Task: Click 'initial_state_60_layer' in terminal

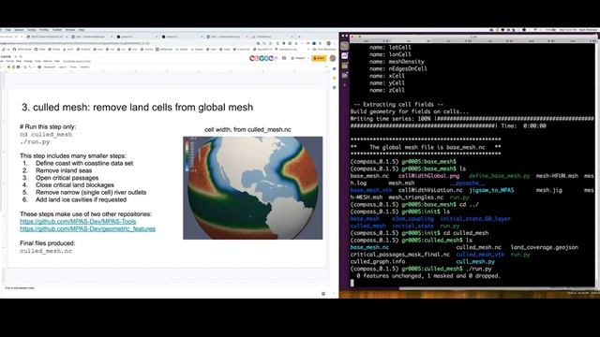Action: tap(475, 218)
